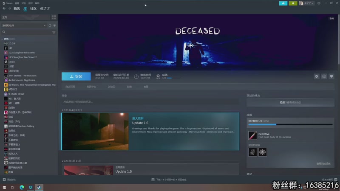The width and height of the screenshot is (340, 191).
Task: Open game settings gear icon
Action: (x=317, y=76)
